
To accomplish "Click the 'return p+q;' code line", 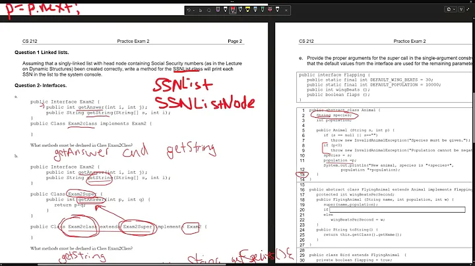I will coord(70,205).
